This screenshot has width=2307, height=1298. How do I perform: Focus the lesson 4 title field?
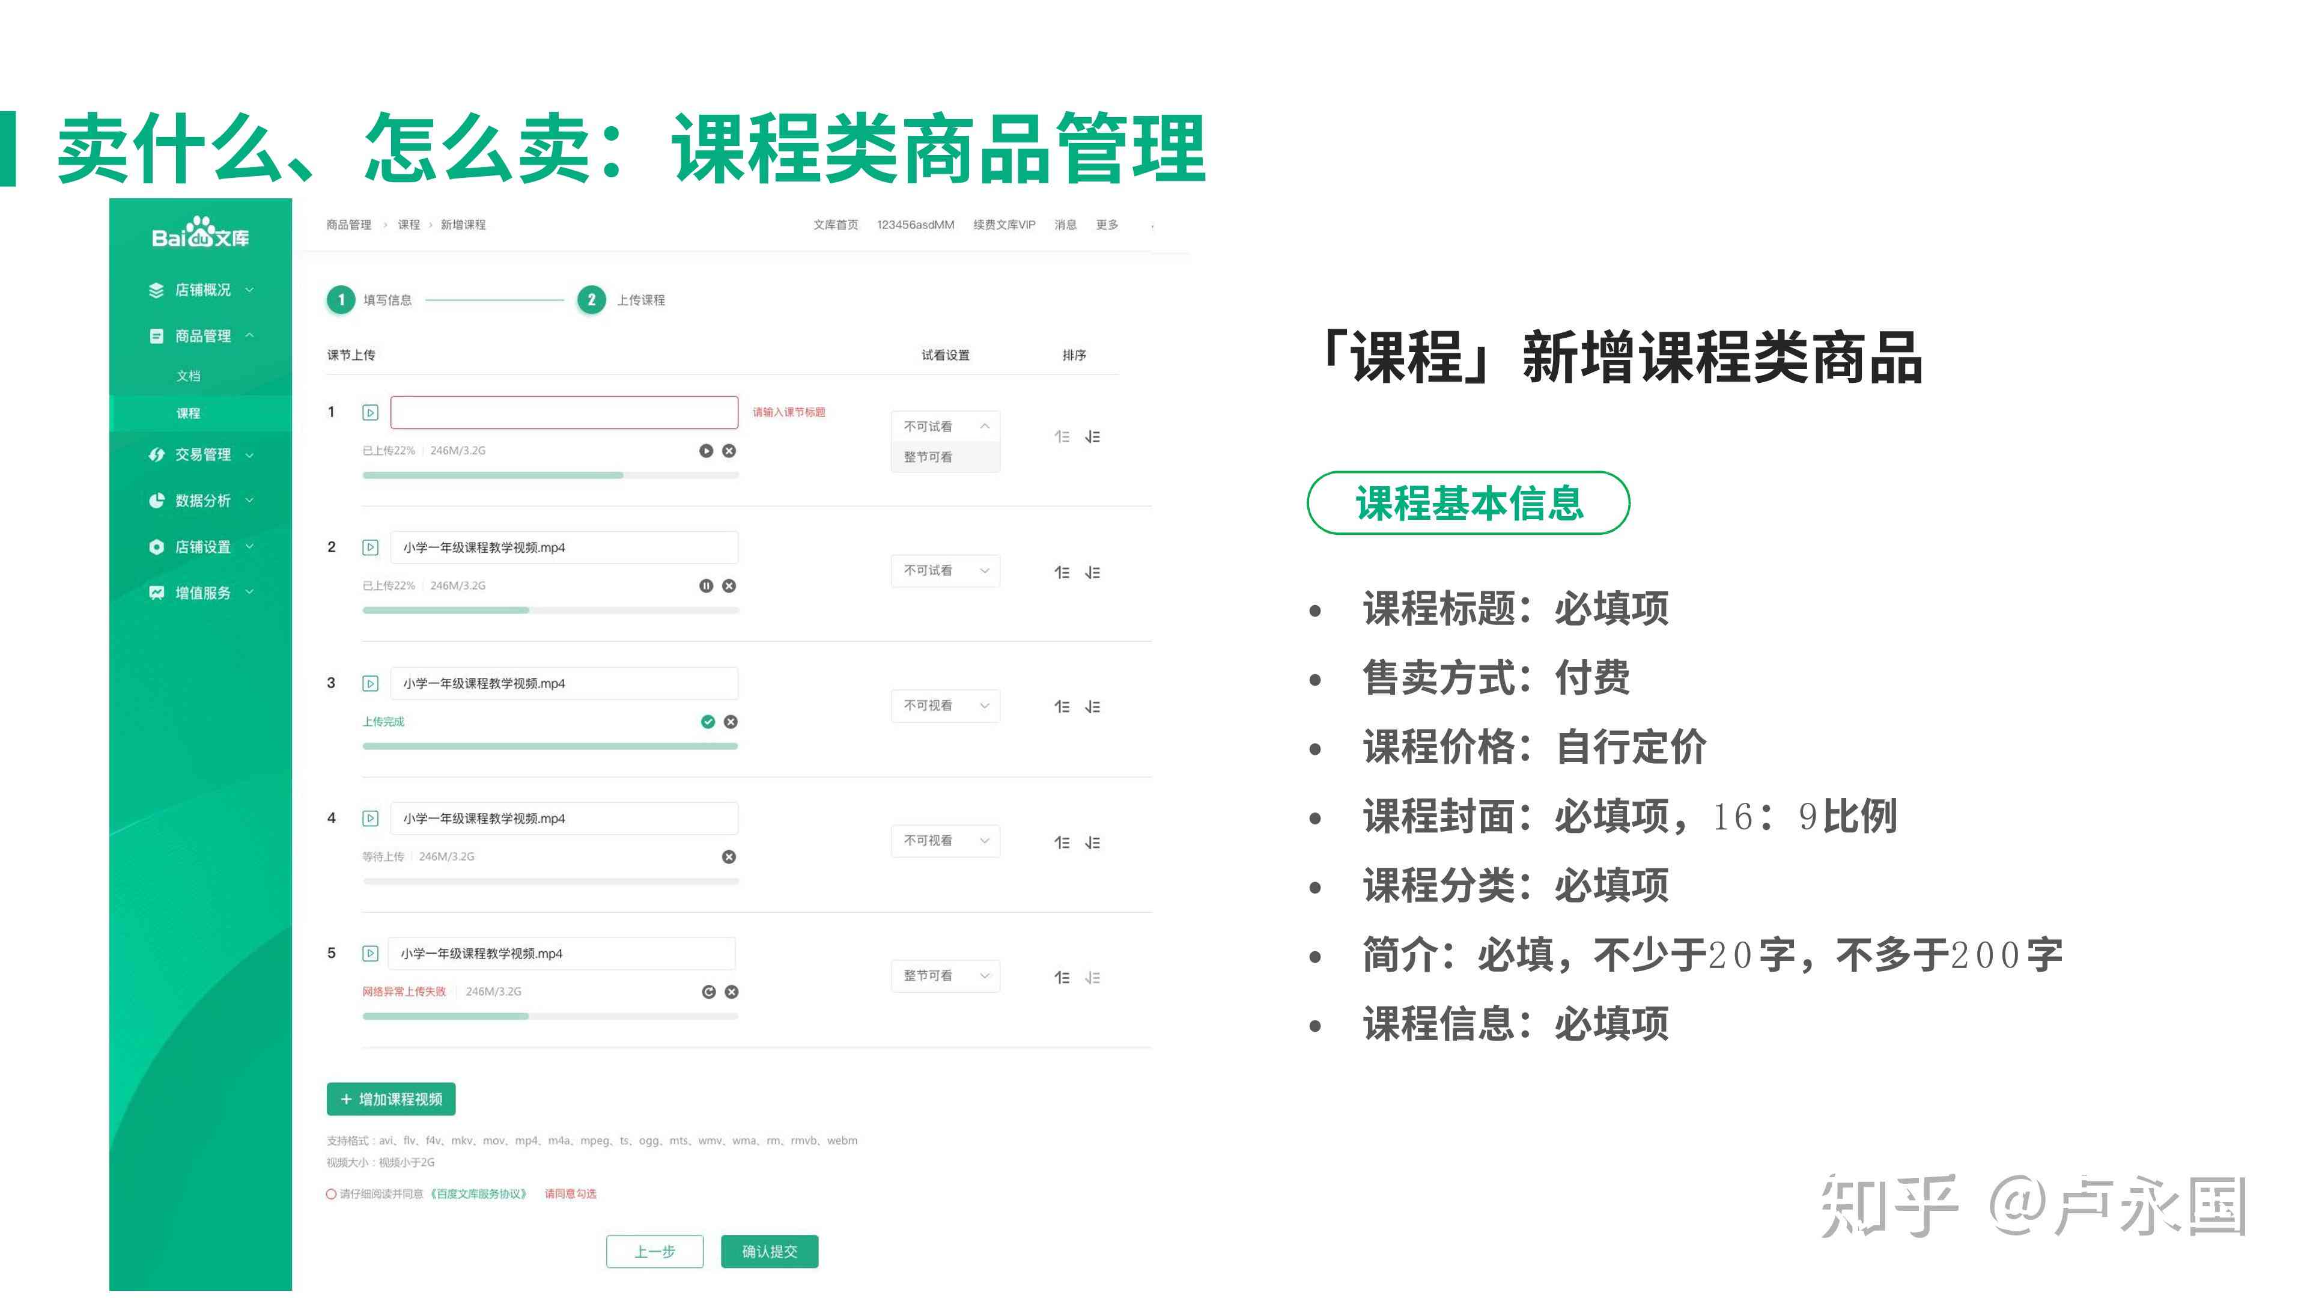[x=564, y=818]
